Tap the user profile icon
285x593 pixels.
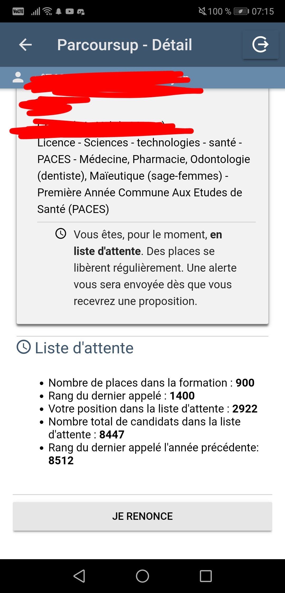click(x=18, y=77)
